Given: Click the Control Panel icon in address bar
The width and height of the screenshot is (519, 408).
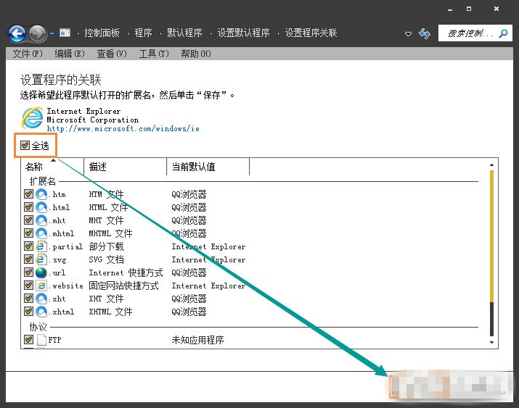Looking at the screenshot, I should click(x=65, y=33).
